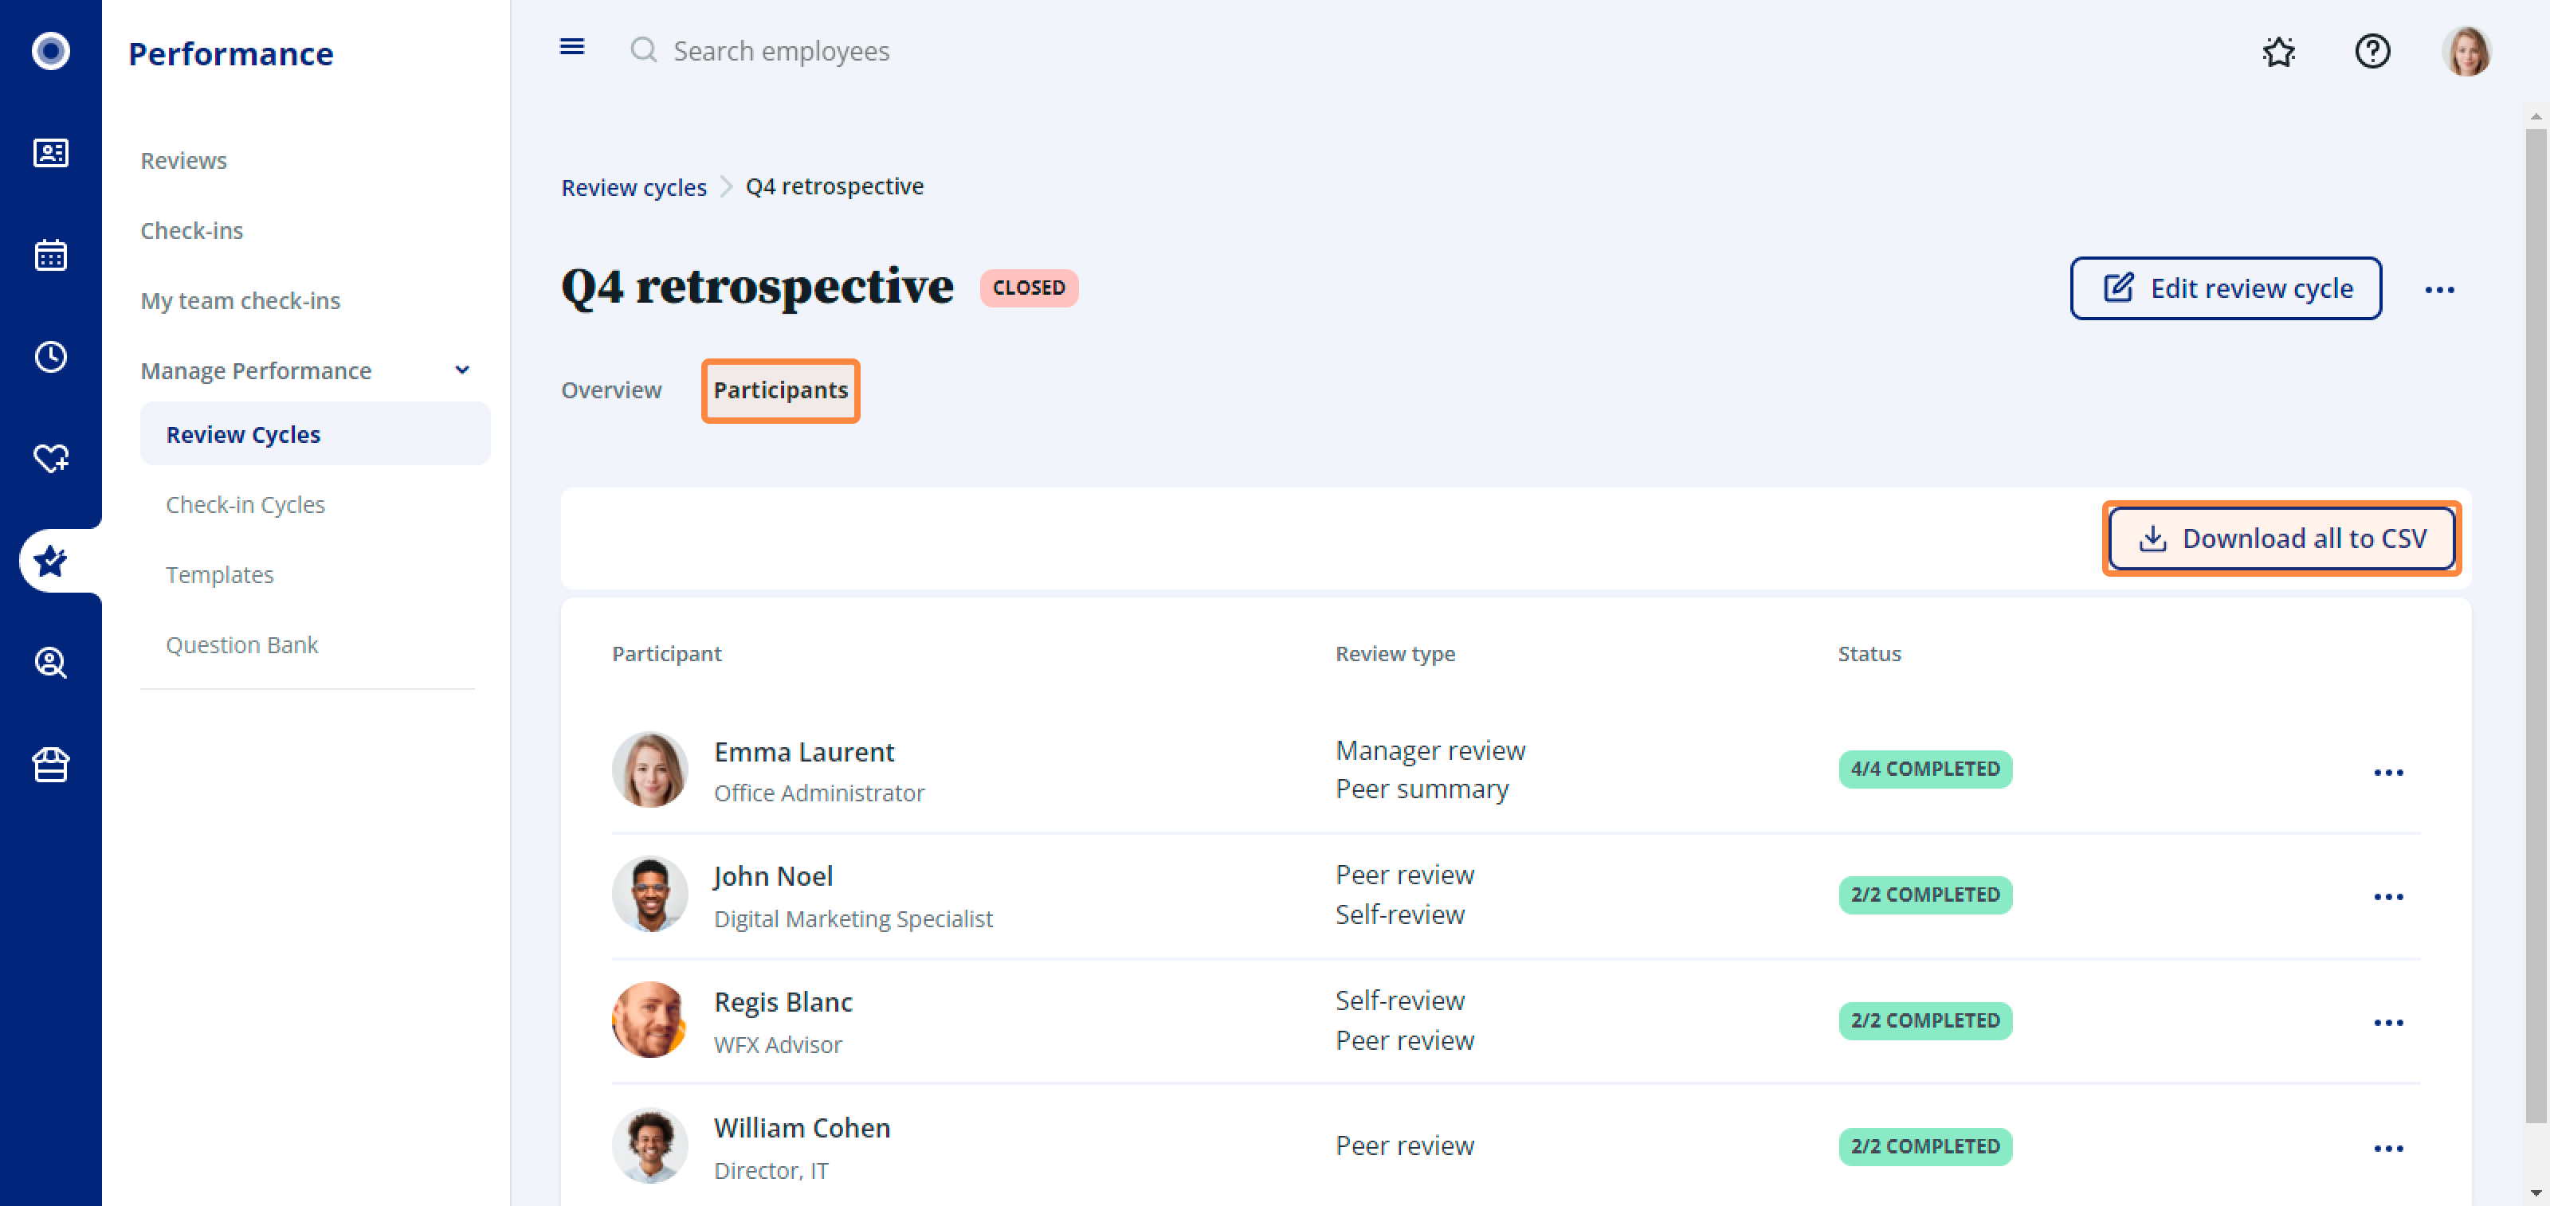Open the recruiting magnifier-person sidebar icon
2550x1206 pixels.
[50, 662]
